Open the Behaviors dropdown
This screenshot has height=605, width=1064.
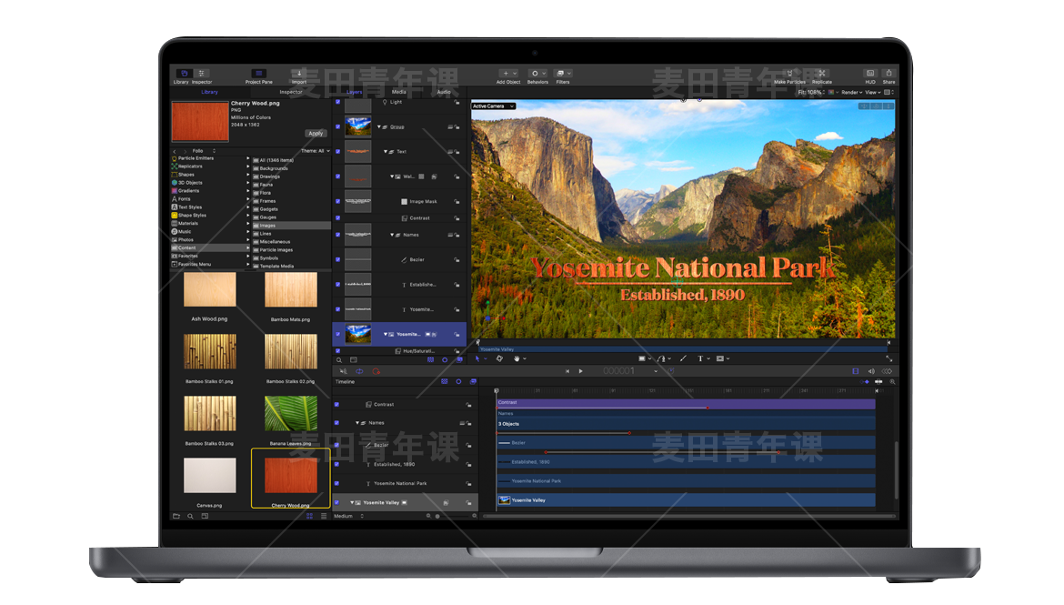point(537,74)
